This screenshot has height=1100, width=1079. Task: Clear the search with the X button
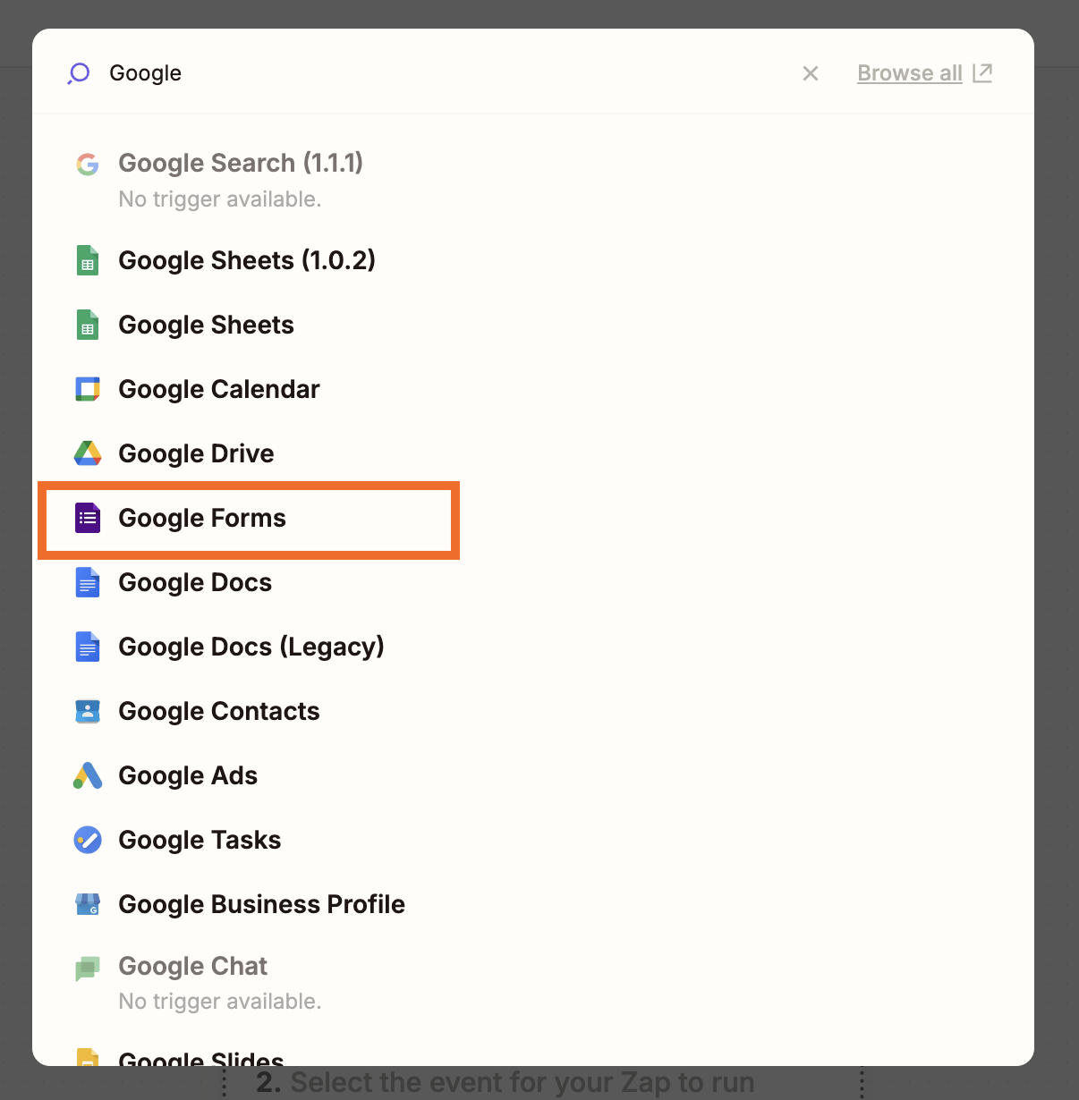tap(811, 73)
